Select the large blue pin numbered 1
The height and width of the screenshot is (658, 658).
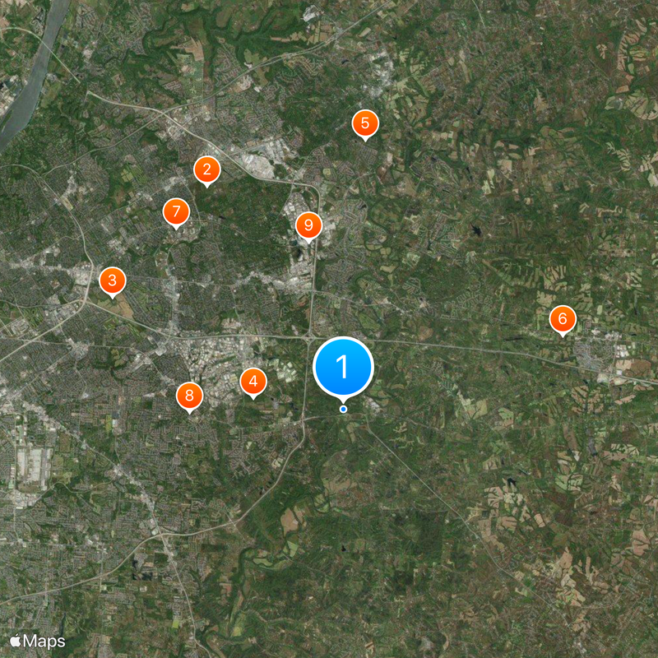343,367
